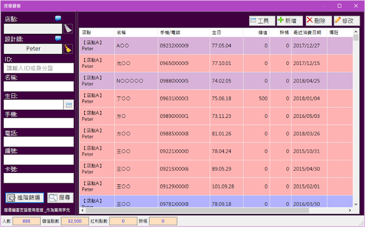Click phone number 09221XXXX0
Viewport: 365px width, 227px height.
(x=174, y=152)
